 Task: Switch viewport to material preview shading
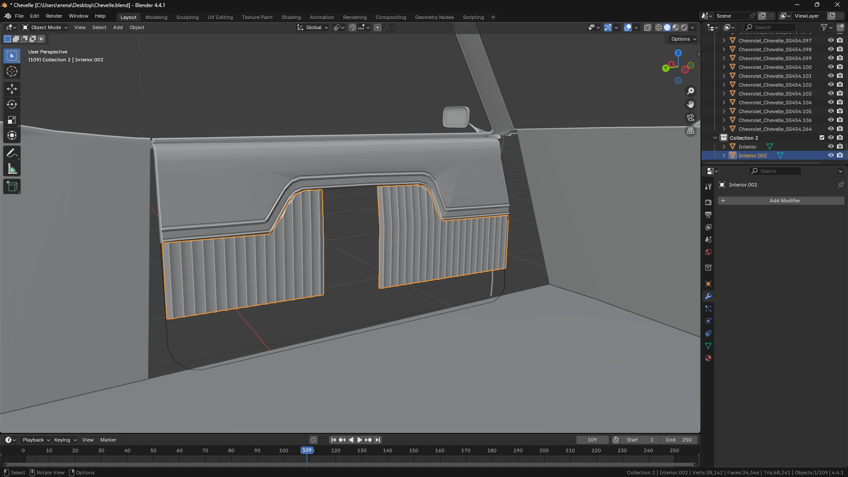676,27
